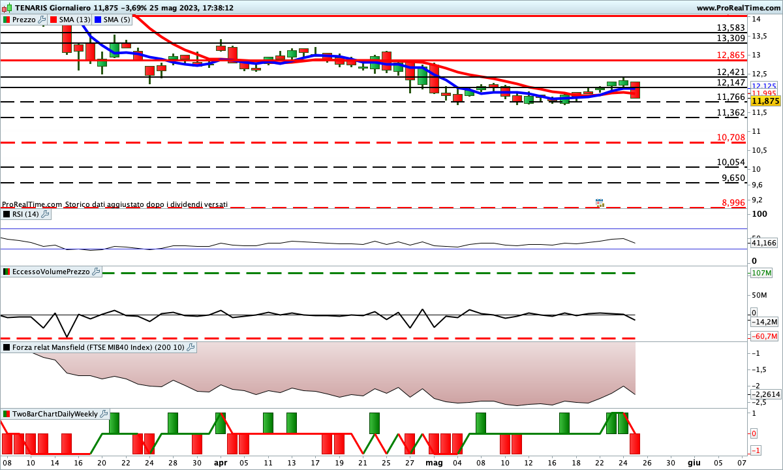Click the -2,2614 Mansfield value tag

[x=765, y=394]
